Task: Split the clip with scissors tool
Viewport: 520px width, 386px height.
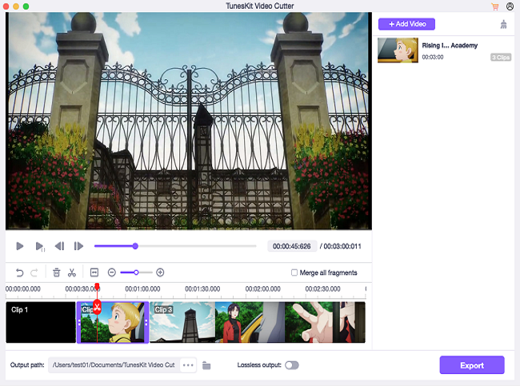Action: pos(72,273)
